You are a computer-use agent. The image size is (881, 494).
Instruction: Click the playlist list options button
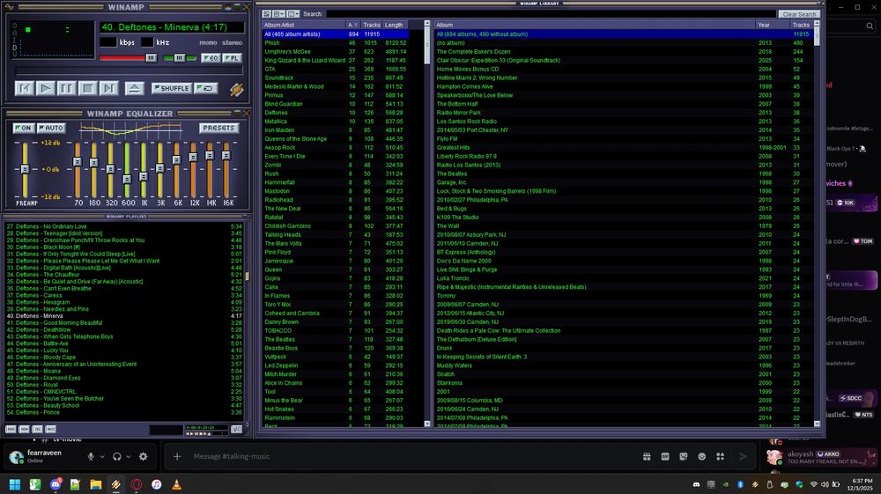point(236,429)
